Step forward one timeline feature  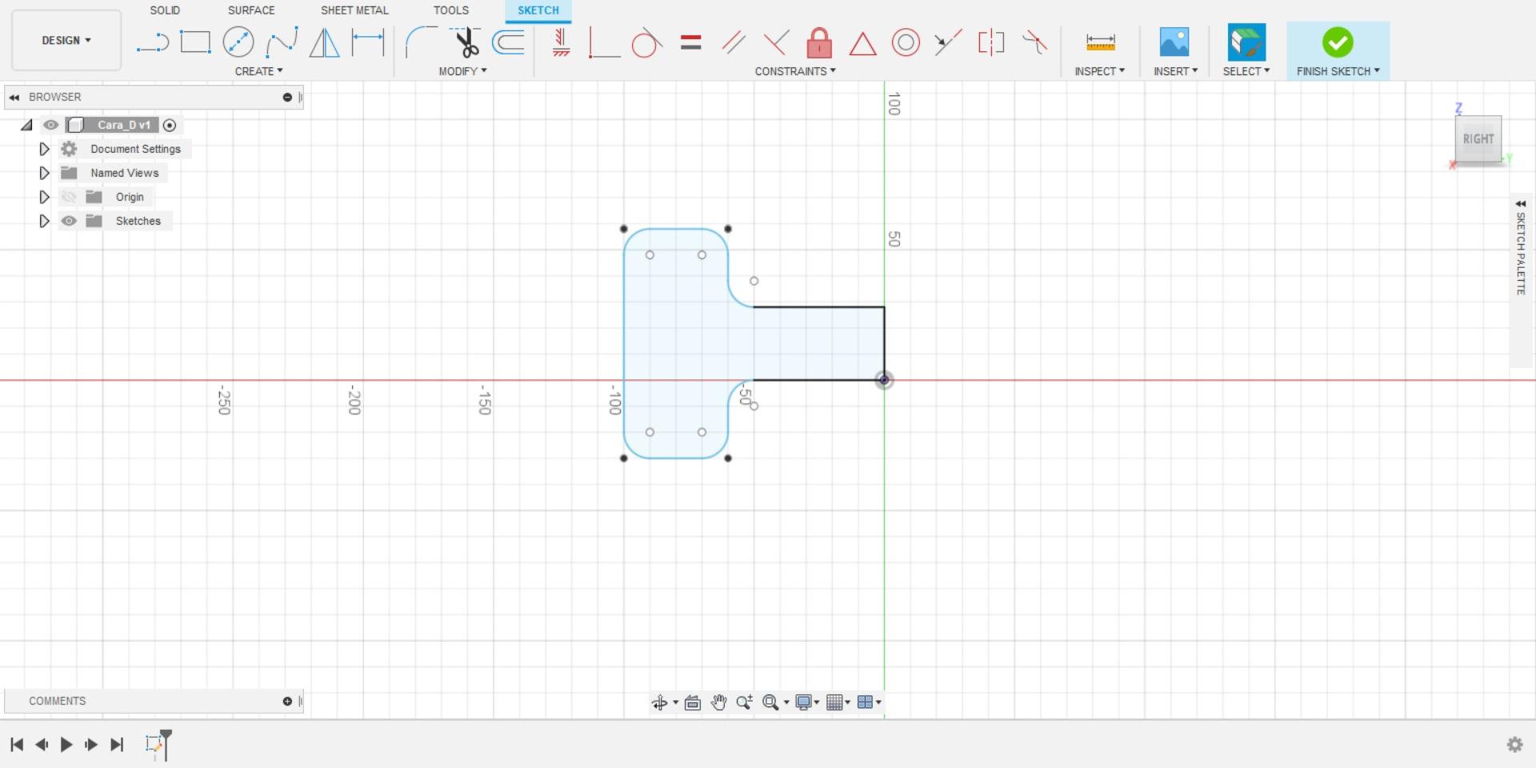pyautogui.click(x=91, y=745)
